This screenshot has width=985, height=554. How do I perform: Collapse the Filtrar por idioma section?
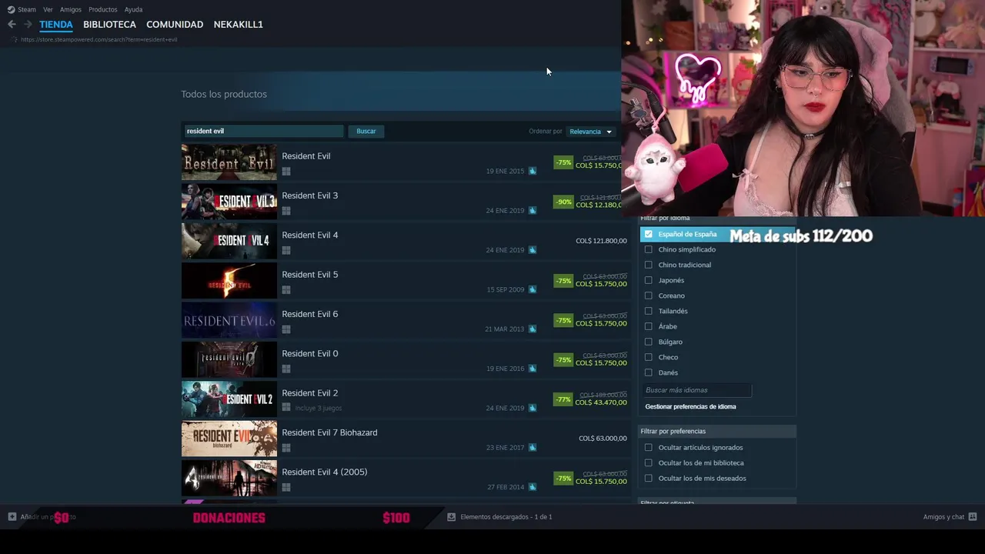(x=717, y=219)
